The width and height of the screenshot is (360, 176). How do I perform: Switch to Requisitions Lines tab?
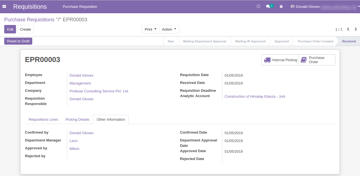tap(43, 119)
